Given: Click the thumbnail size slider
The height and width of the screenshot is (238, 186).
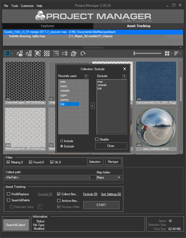Looking at the screenshot, I should point(147,53).
